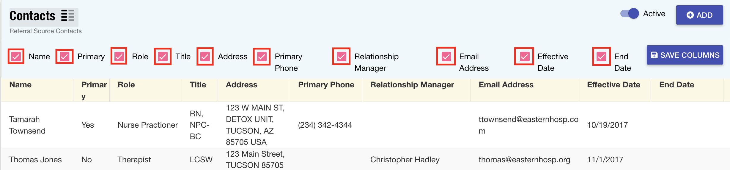
Task: Sort by the Name column header
Action: pos(21,85)
